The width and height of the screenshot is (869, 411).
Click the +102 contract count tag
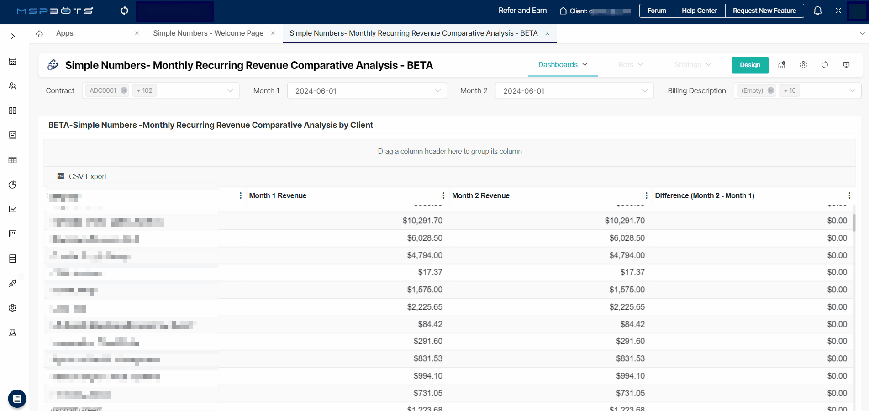(145, 90)
